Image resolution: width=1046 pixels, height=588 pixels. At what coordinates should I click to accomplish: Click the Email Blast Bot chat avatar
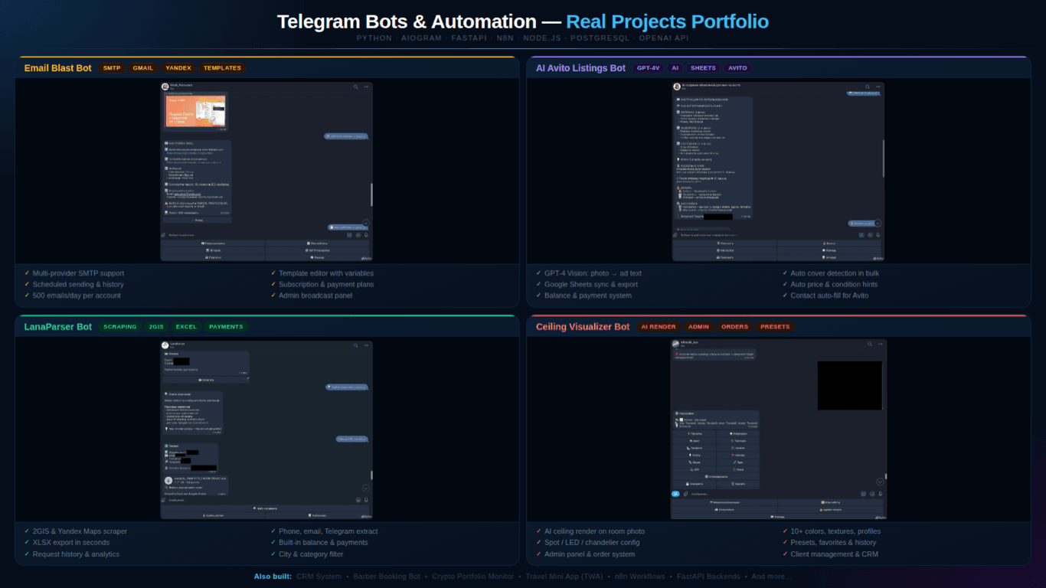pos(165,87)
